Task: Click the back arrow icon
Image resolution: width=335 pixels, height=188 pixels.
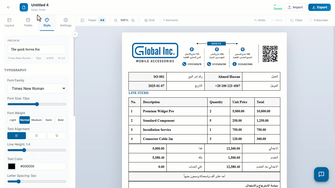Action: (x=9, y=7)
